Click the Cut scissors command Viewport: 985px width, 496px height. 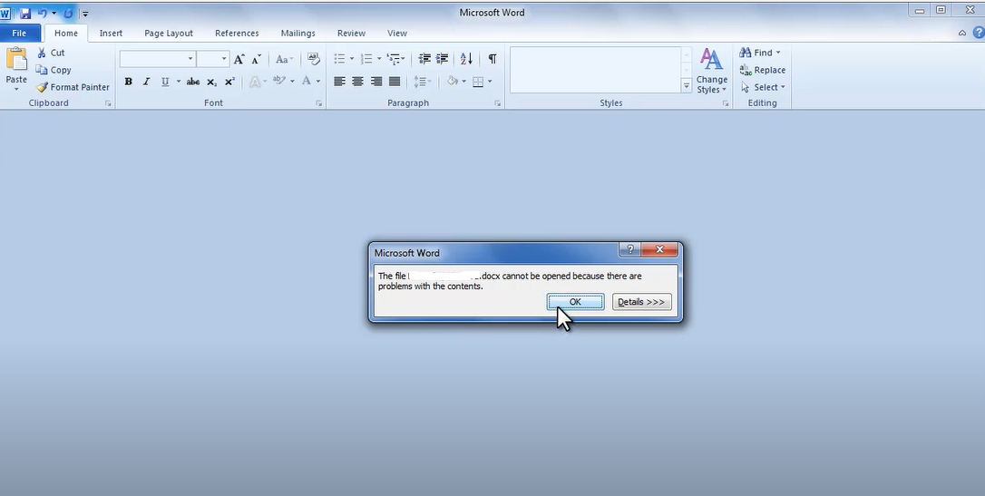coord(51,53)
